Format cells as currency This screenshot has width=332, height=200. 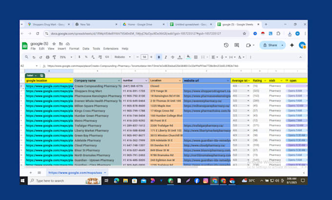79,57
